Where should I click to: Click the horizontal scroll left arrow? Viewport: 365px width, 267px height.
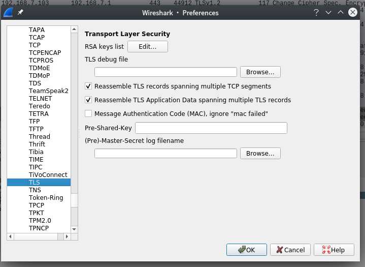(10, 236)
